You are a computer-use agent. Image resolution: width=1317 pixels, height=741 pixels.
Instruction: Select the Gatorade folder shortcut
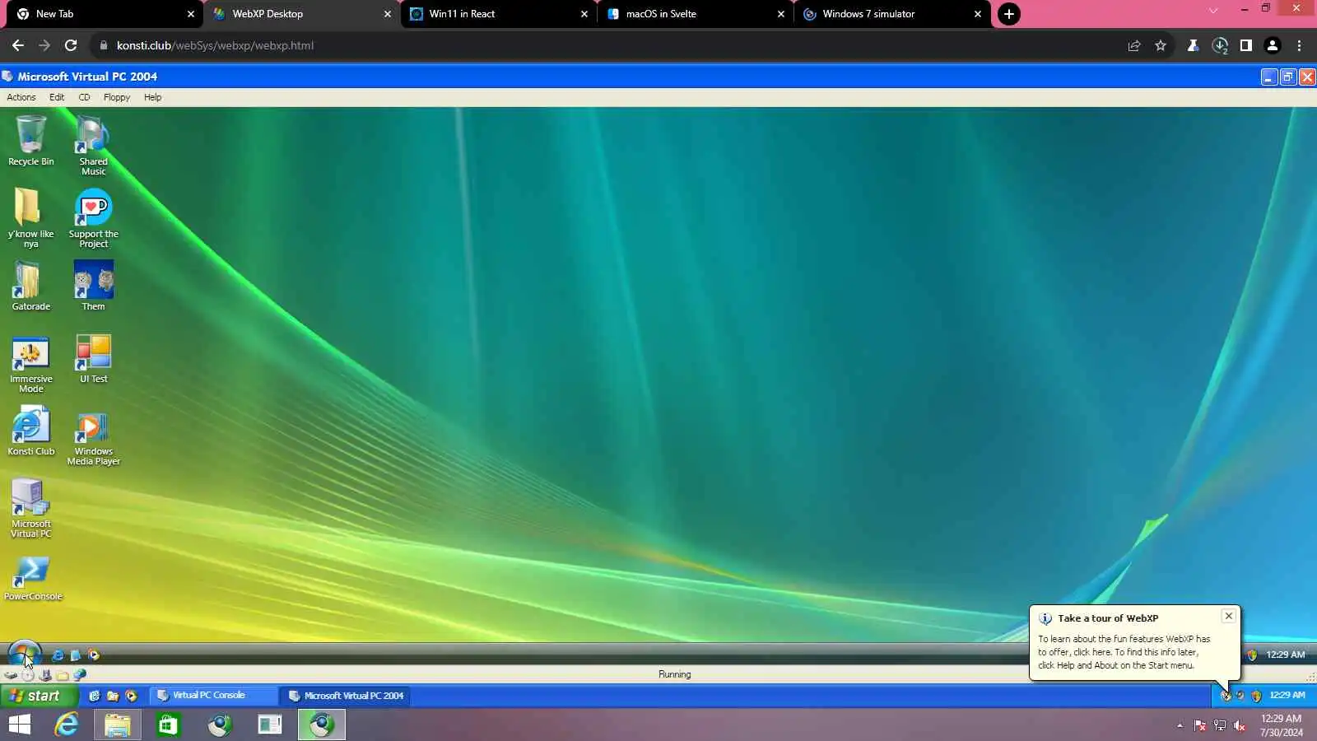(x=31, y=286)
